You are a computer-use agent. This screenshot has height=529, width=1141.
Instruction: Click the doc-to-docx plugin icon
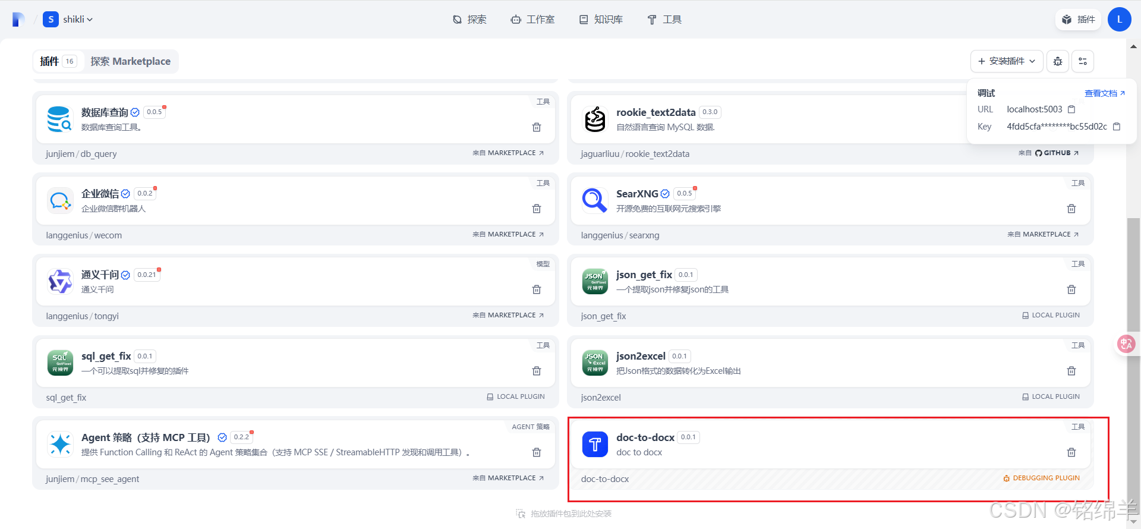coord(595,444)
